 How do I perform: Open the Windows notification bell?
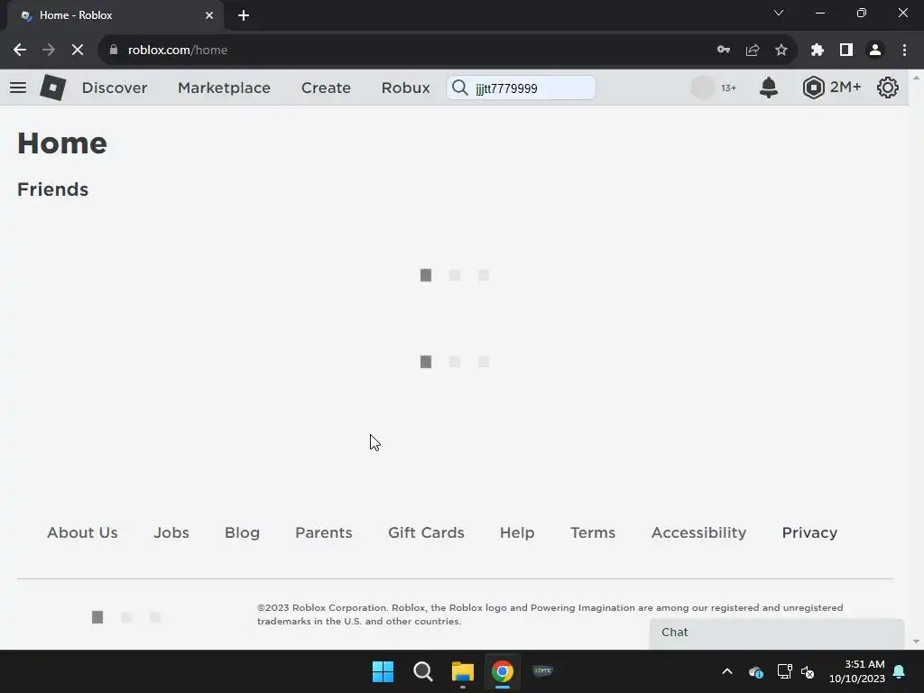tap(900, 671)
